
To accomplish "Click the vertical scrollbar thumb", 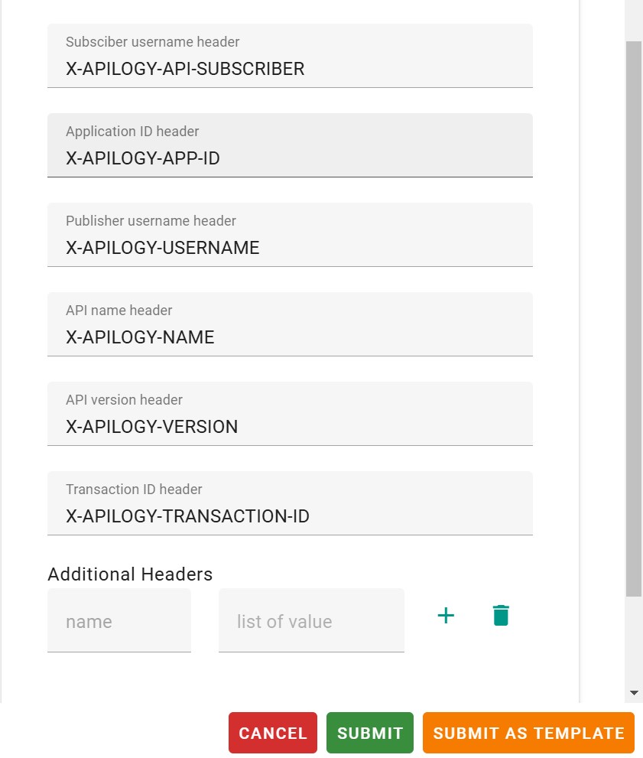I will tap(634, 306).
